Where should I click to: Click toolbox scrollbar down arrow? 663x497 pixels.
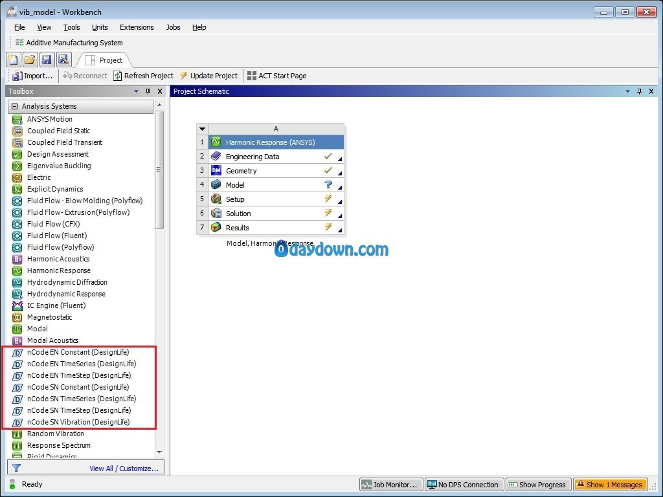pyautogui.click(x=159, y=452)
